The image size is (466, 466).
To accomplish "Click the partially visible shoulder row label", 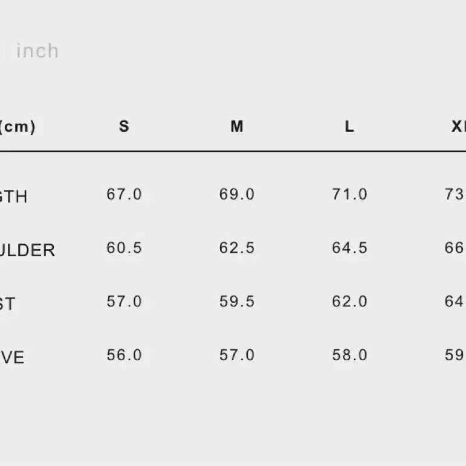I will (27, 251).
